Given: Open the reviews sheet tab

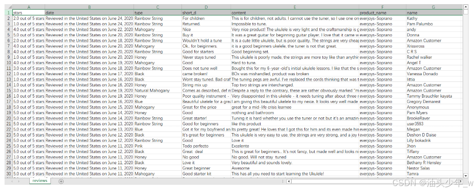Looking at the screenshot, I should click(40, 181).
